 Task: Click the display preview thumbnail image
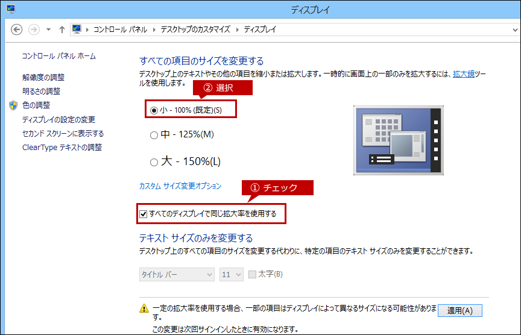pyautogui.click(x=399, y=140)
